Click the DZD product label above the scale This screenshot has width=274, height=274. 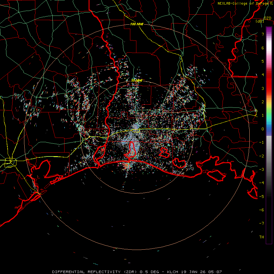tap(267, 18)
